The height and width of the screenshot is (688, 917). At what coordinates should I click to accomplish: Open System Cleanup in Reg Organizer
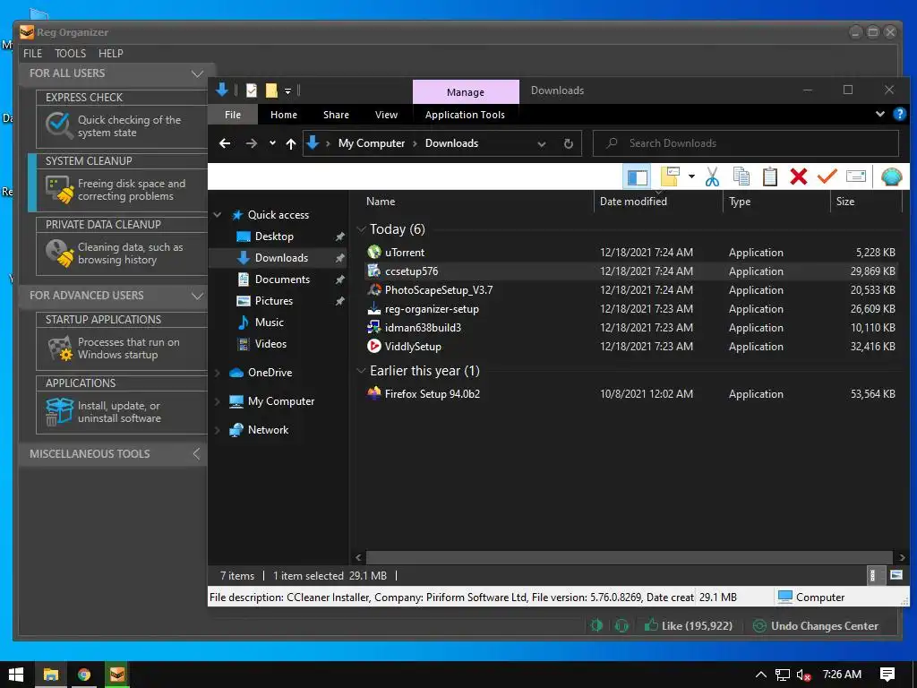pyautogui.click(x=122, y=183)
